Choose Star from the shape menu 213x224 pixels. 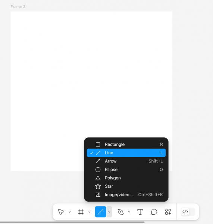pyautogui.click(x=126, y=186)
